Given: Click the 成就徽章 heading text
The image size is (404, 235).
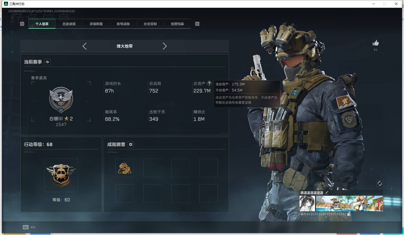Looking at the screenshot, I should 116,144.
